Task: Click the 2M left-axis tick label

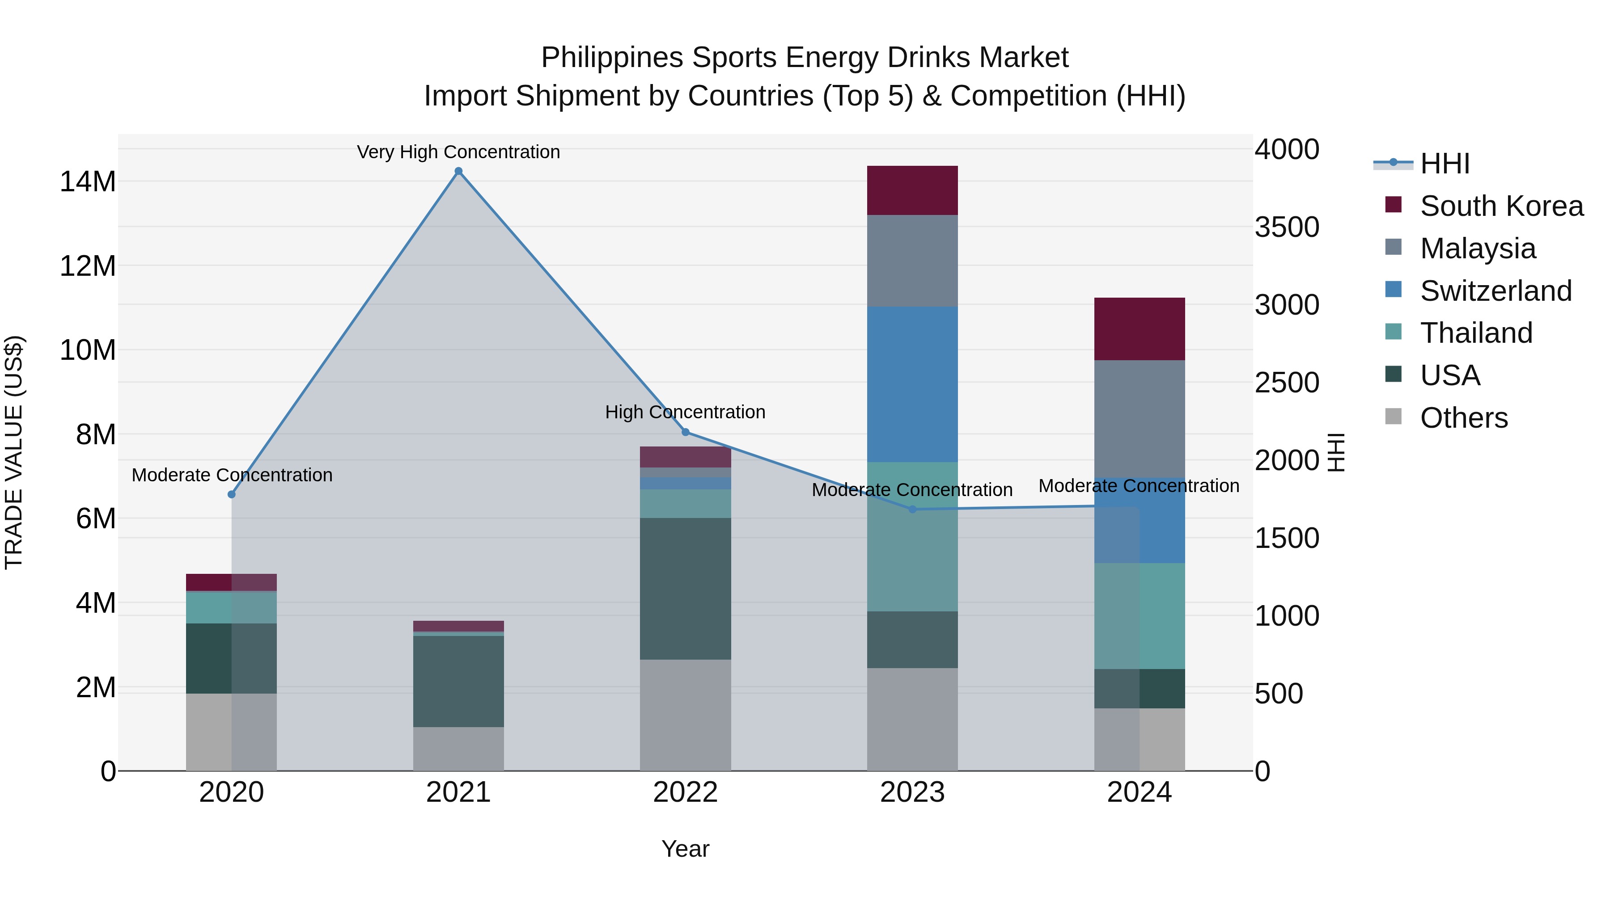Action: [96, 687]
